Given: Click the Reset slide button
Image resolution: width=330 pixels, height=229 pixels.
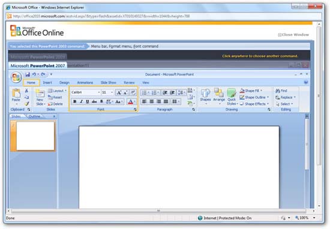Looking at the screenshot, I should 55,97.
